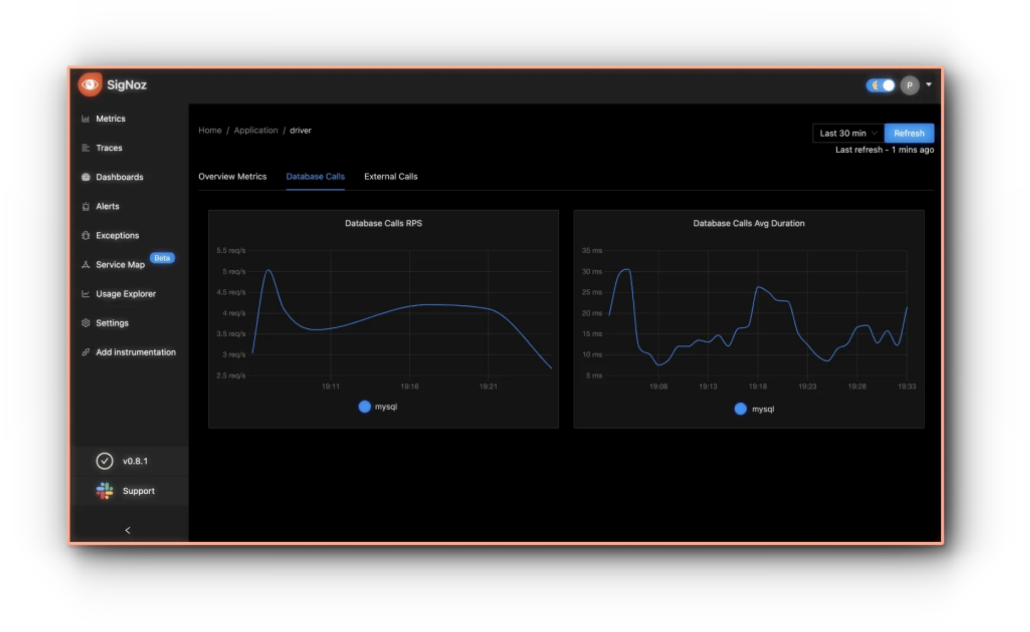
Task: Open Traces in the sidebar
Action: pos(109,148)
